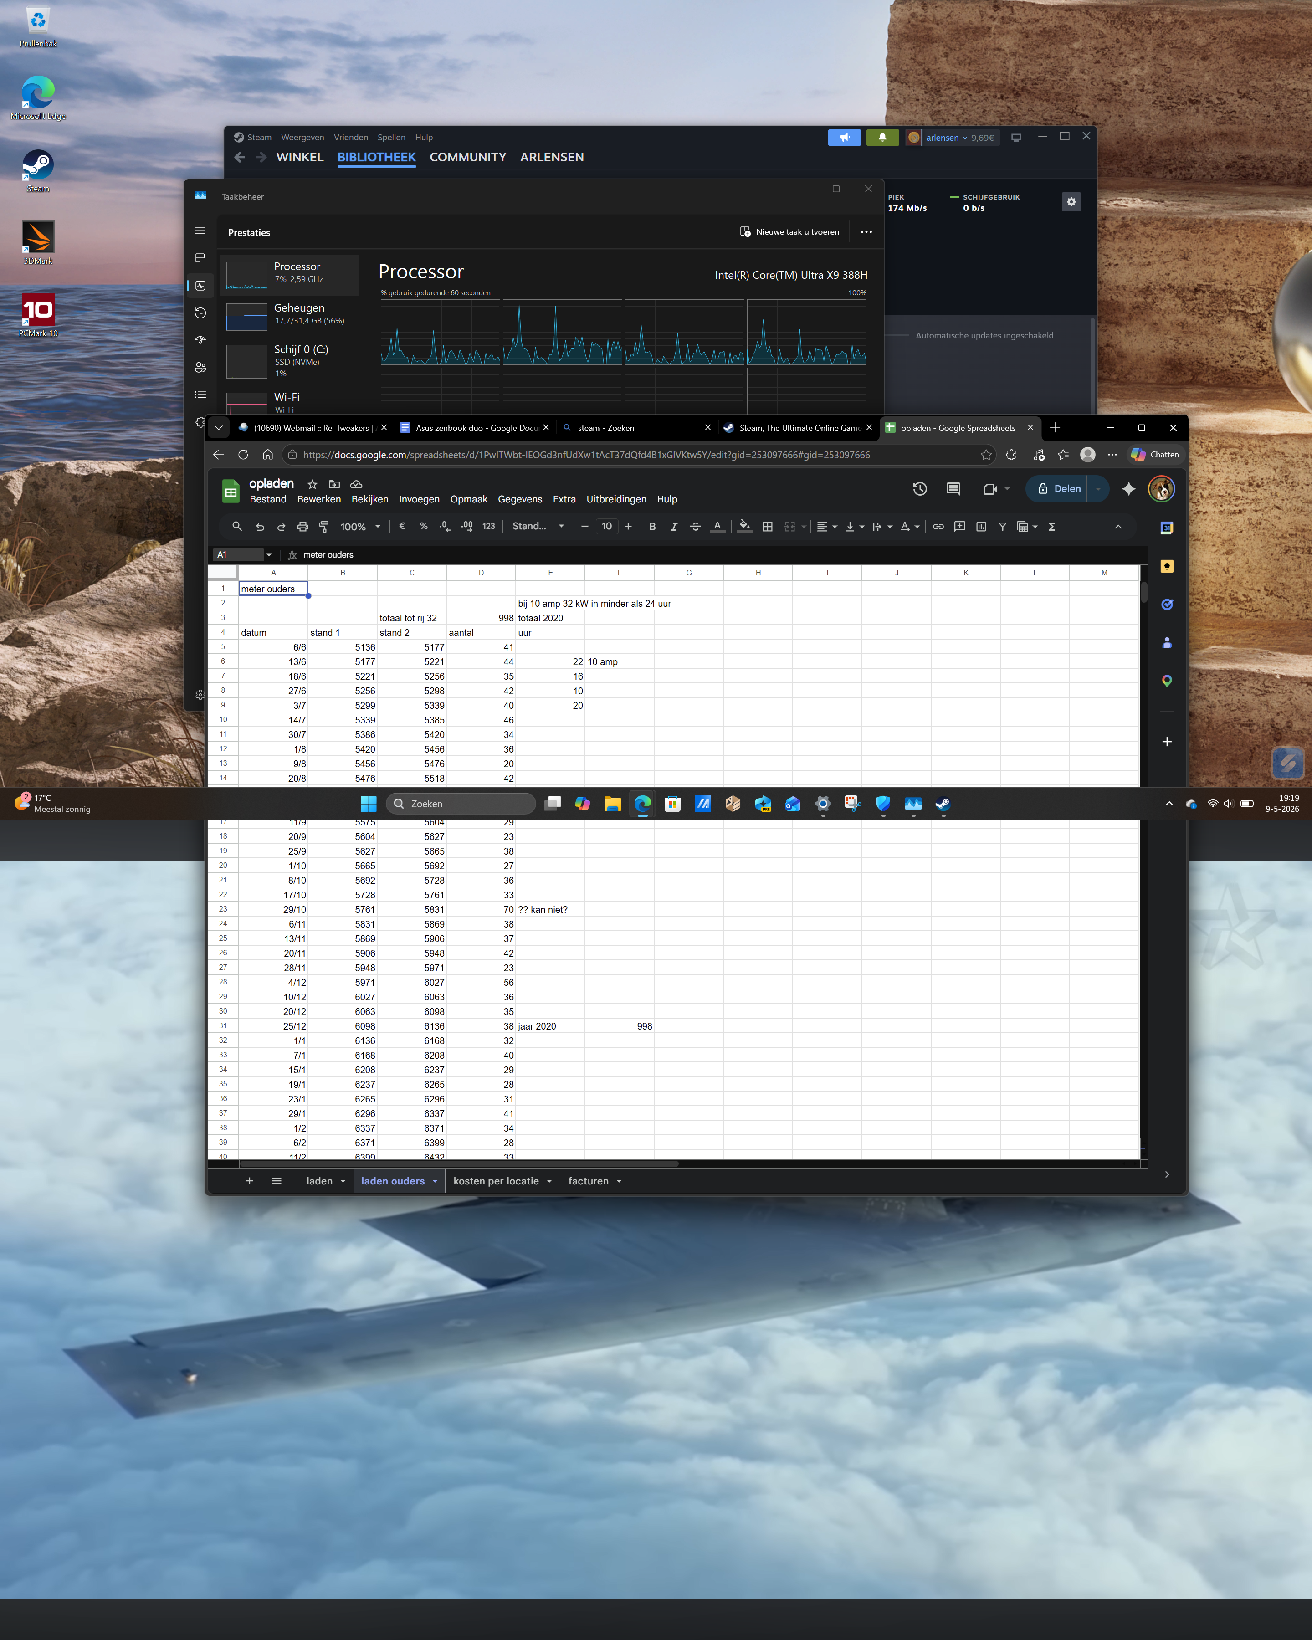1312x1640 pixels.
Task: Toggle strikethrough formatting in Sheets
Action: pos(695,526)
